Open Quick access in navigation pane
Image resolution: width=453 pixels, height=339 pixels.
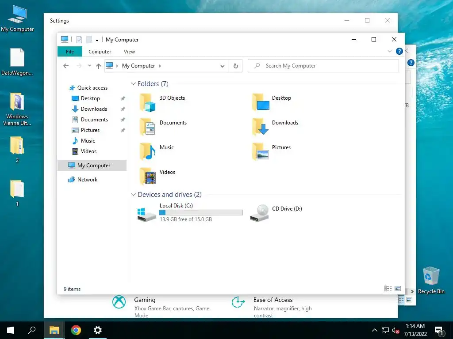click(92, 88)
